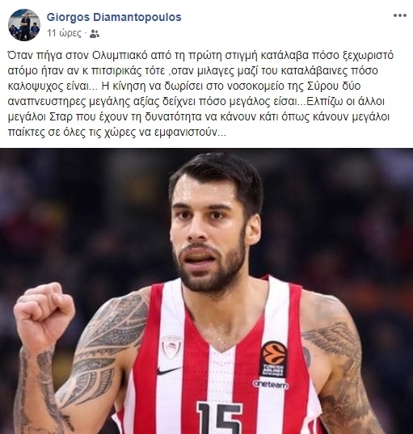The width and height of the screenshot is (413, 434).
Task: Open Giorgos Diamantopoulos profile picture
Action: [24, 25]
